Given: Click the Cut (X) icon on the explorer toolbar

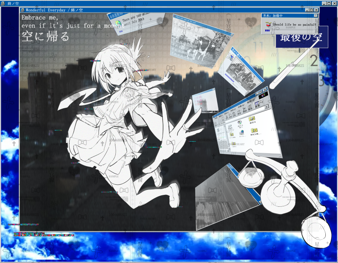Looking at the screenshot, I should 227,117.
